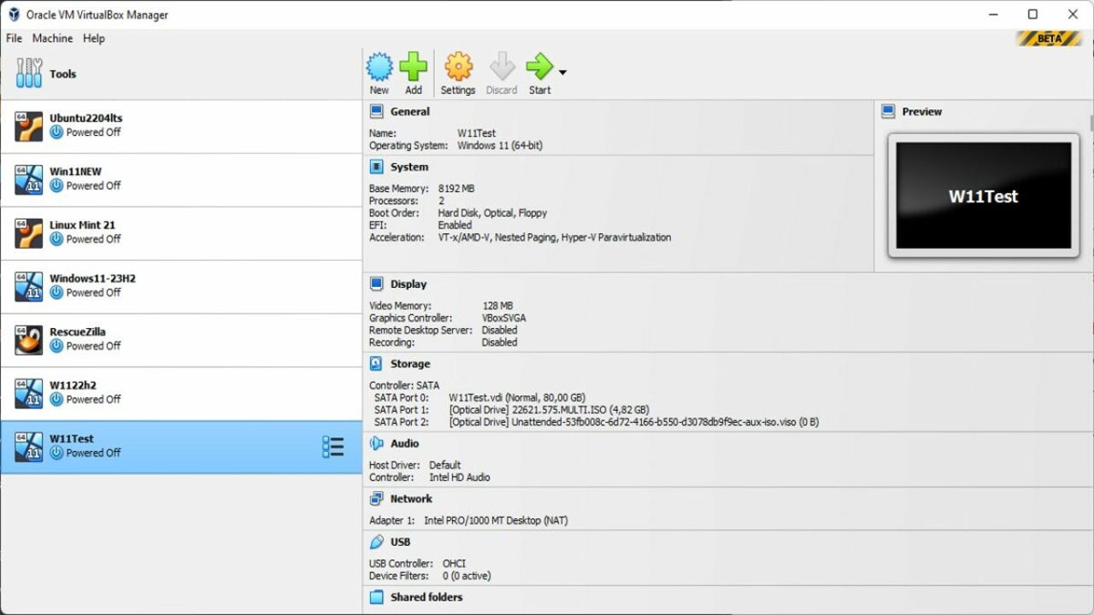Start the VM with green arrow

(x=539, y=67)
